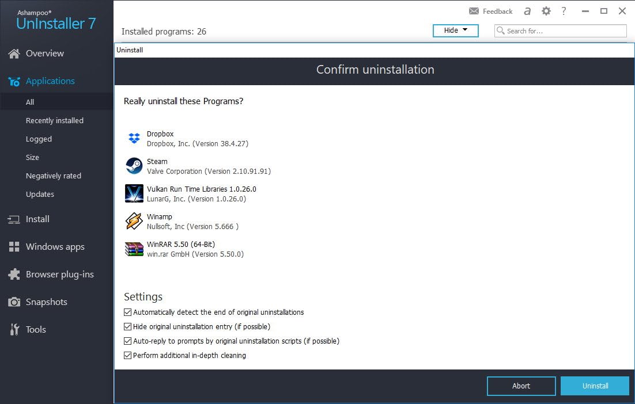Viewport: 635px width, 404px height.
Task: Show Recently installed applications
Action: click(x=55, y=120)
